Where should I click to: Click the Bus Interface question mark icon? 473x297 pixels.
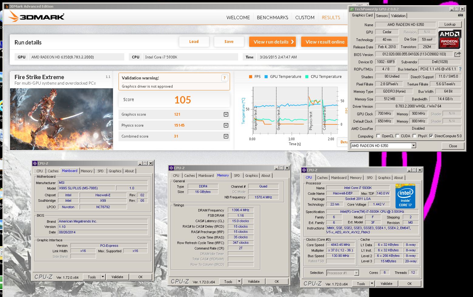460,69
